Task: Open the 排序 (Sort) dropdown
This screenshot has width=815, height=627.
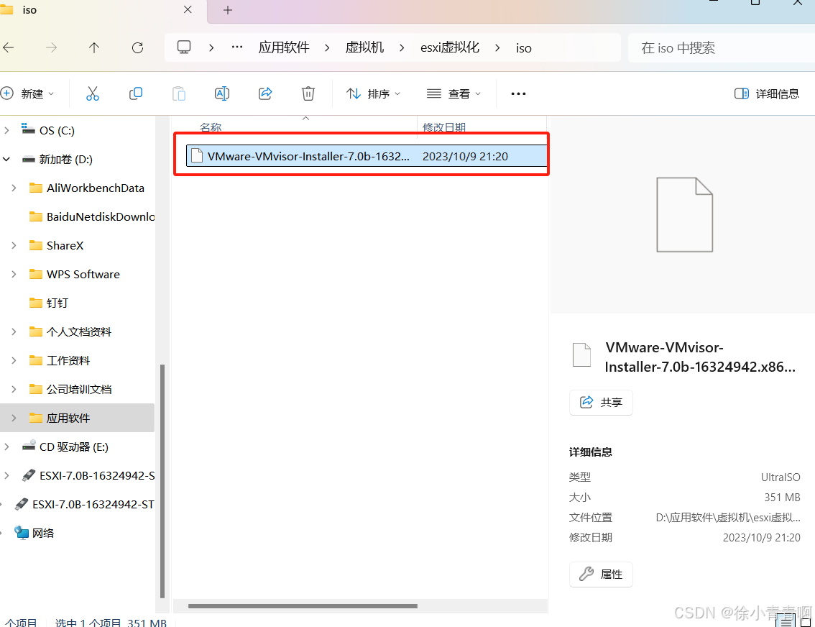Action: [x=373, y=93]
